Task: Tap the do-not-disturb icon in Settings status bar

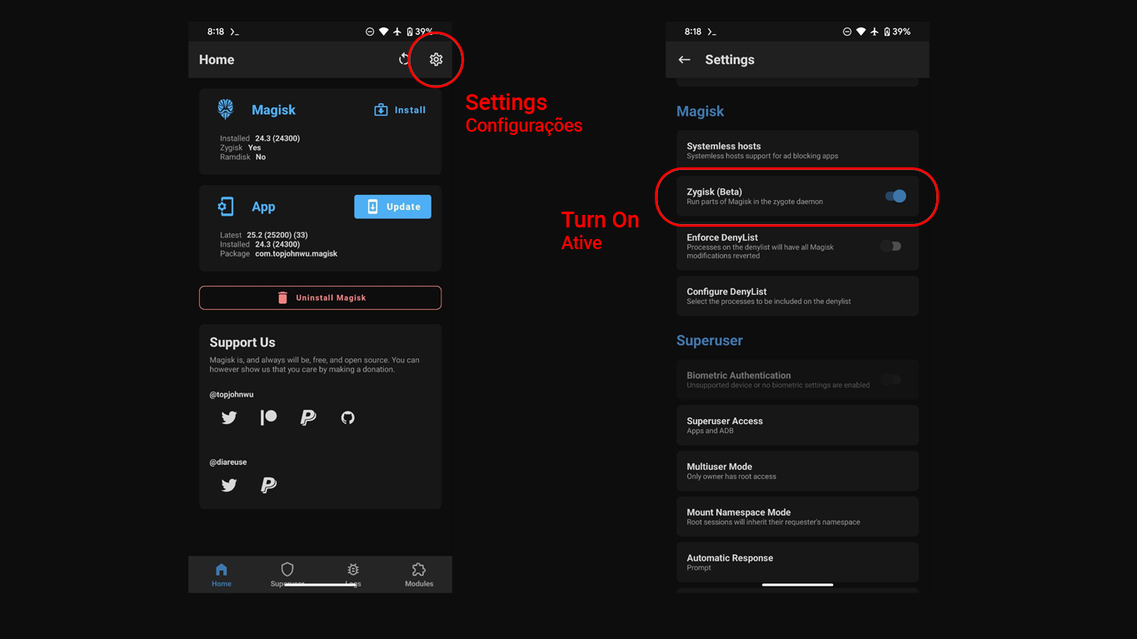Action: click(847, 32)
